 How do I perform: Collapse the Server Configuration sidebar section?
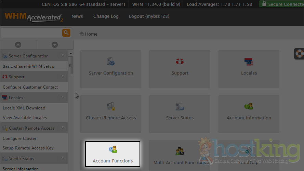click(63, 56)
